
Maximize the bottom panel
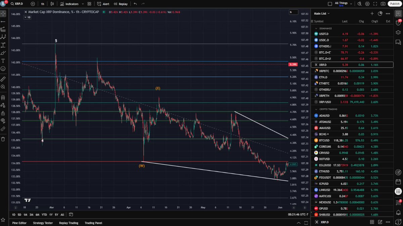point(305,223)
